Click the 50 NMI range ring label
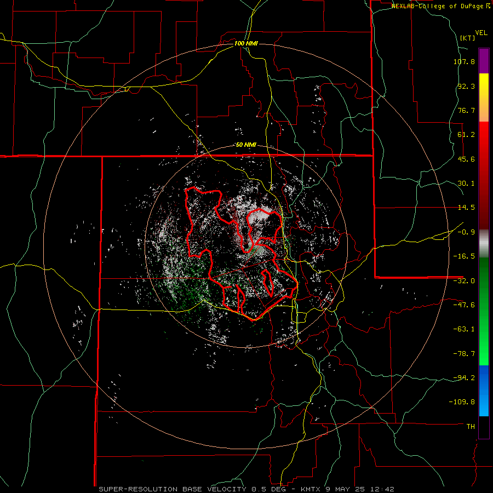Viewport: 493px width, 493px height. [x=246, y=145]
